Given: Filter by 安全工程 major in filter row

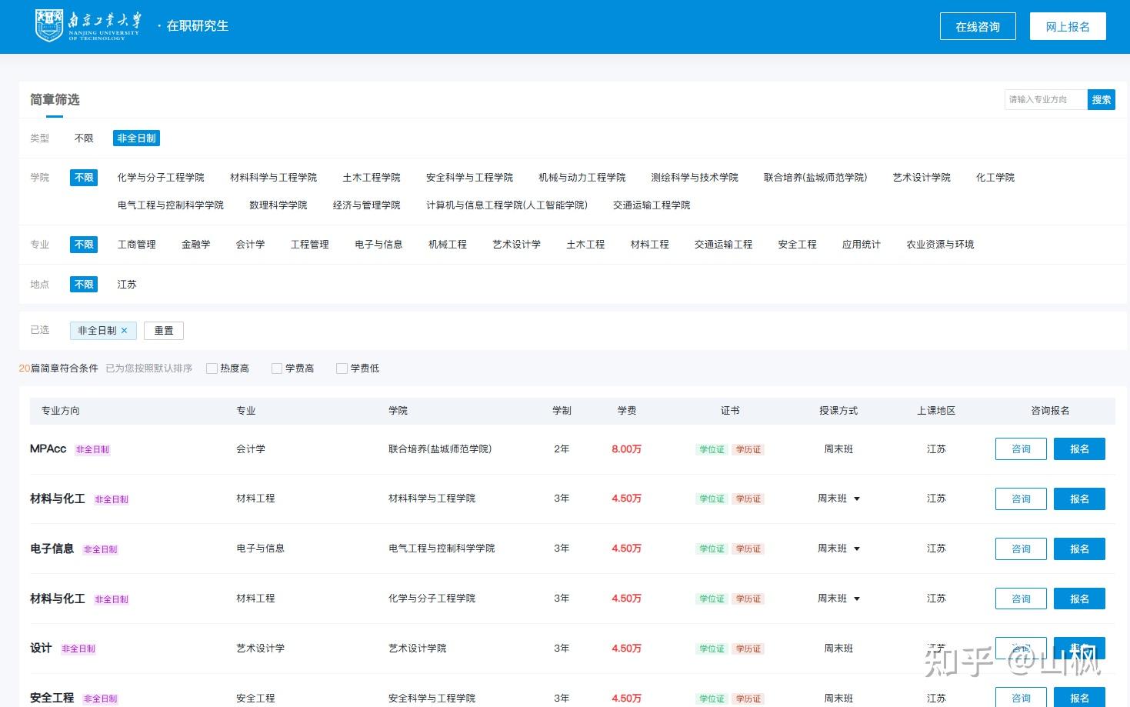Looking at the screenshot, I should coord(798,245).
